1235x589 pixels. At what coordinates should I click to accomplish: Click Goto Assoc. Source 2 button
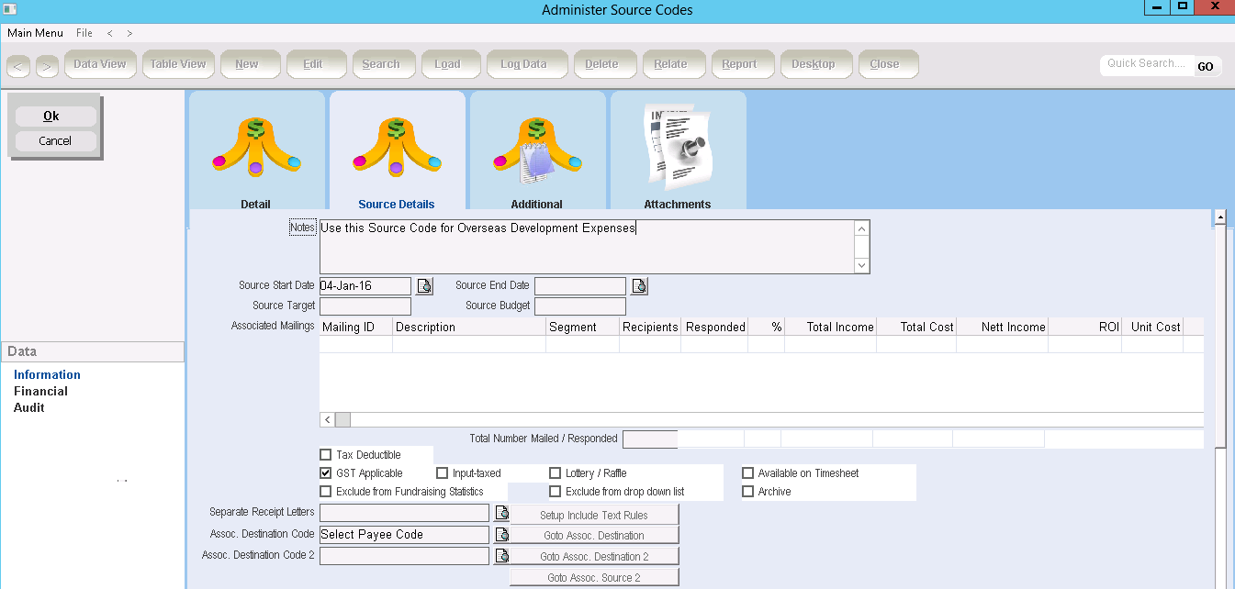(594, 577)
